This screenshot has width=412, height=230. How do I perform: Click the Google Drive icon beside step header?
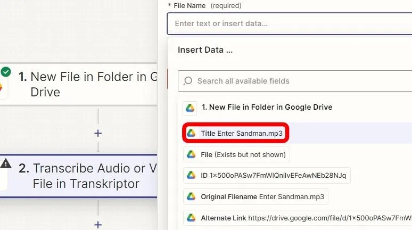point(189,108)
